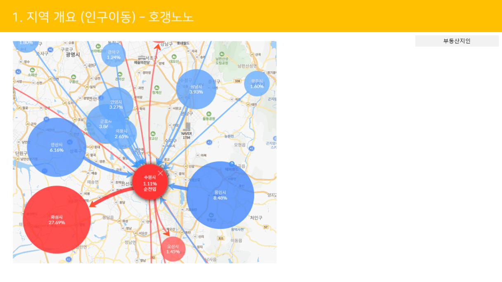Select the 관악구 1.24% bubble
This screenshot has width=502, height=282.
pos(113,55)
